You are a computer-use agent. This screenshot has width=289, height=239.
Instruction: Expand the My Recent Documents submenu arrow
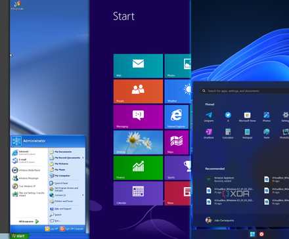83,158
